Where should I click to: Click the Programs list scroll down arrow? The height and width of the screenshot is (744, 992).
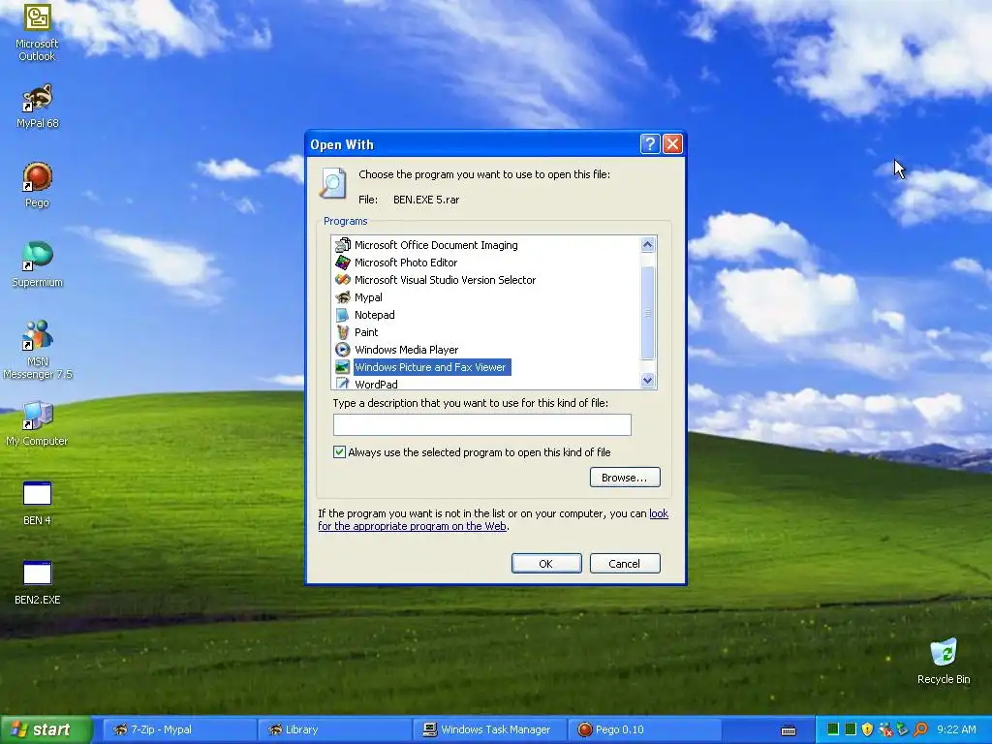point(647,380)
